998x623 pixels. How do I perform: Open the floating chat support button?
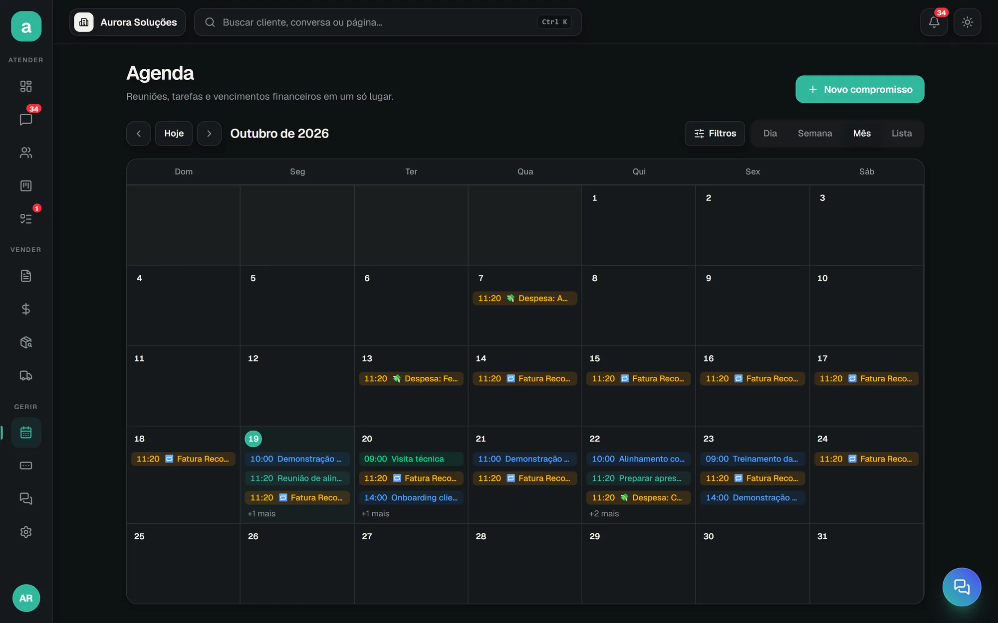(x=962, y=587)
